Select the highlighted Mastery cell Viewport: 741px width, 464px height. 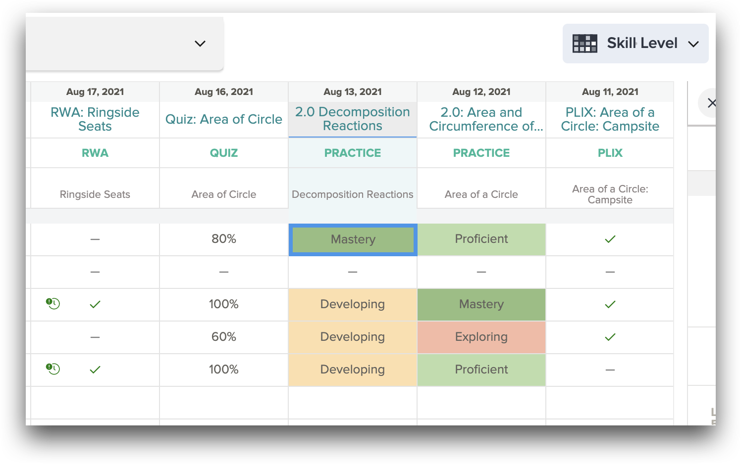[353, 239]
